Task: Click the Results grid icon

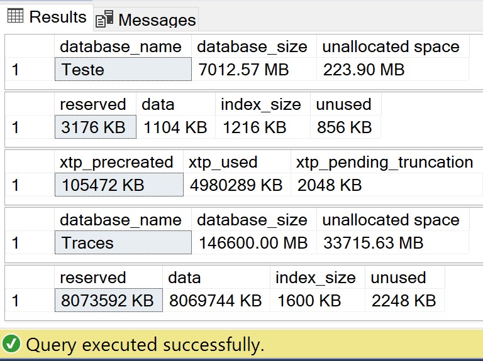Action: 15,16
